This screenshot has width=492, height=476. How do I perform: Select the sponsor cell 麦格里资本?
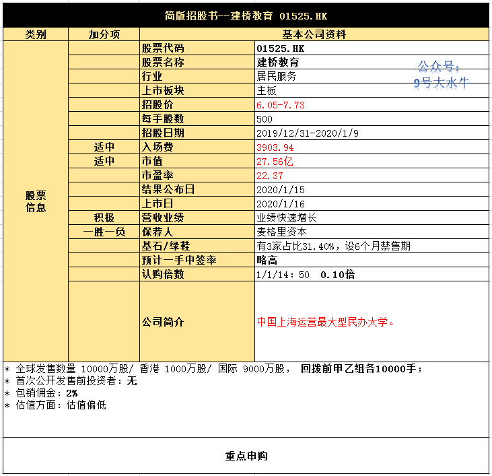click(x=372, y=232)
